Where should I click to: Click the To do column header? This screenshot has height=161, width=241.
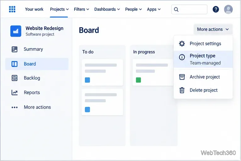[x=88, y=52]
